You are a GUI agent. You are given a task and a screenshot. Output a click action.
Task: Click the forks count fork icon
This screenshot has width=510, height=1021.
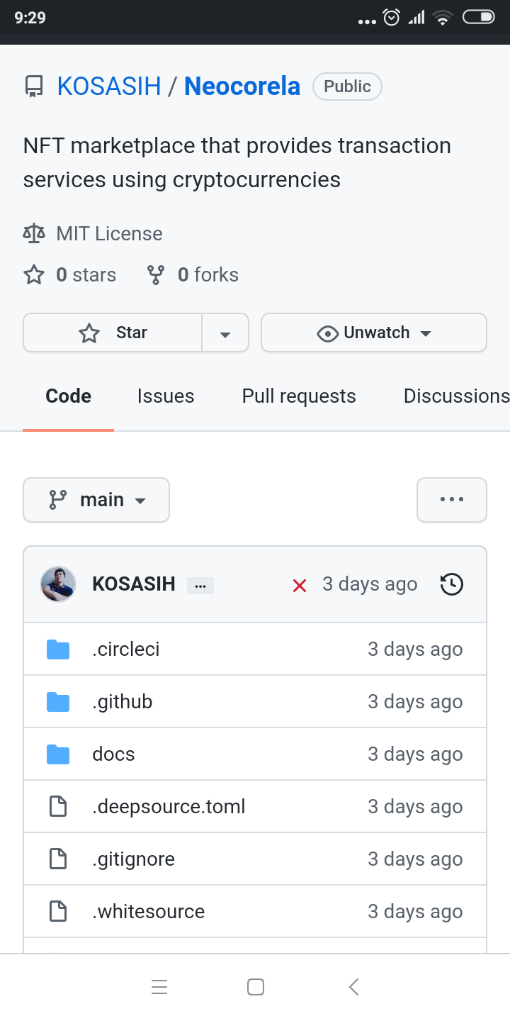[x=156, y=274]
